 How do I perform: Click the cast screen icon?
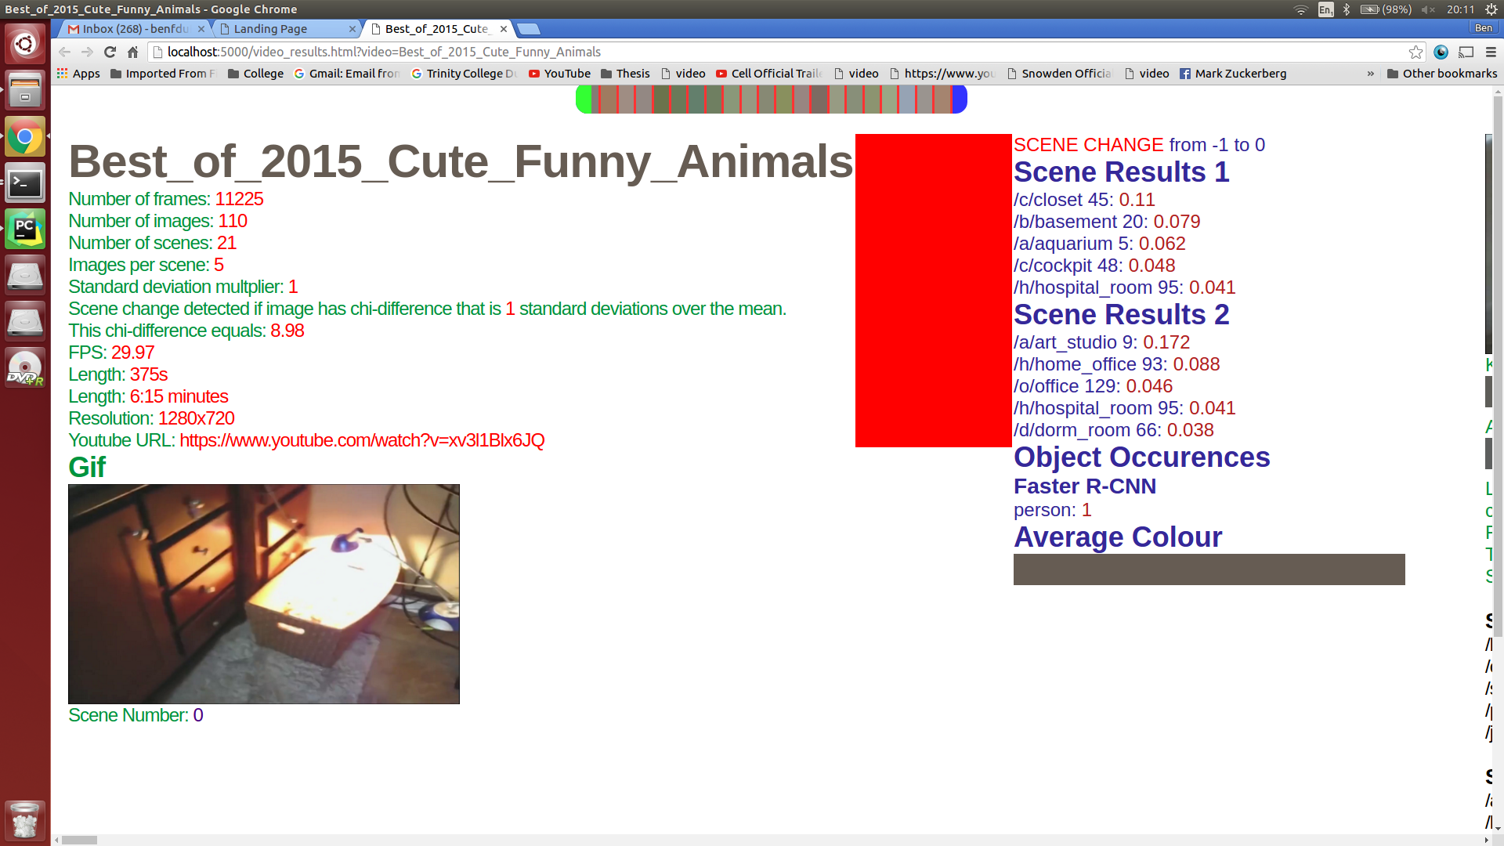(x=1466, y=52)
